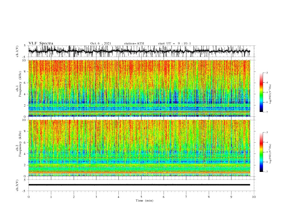286x221 pixels.
Task: Click time axis tick label "5"
Action: [x=141, y=197]
